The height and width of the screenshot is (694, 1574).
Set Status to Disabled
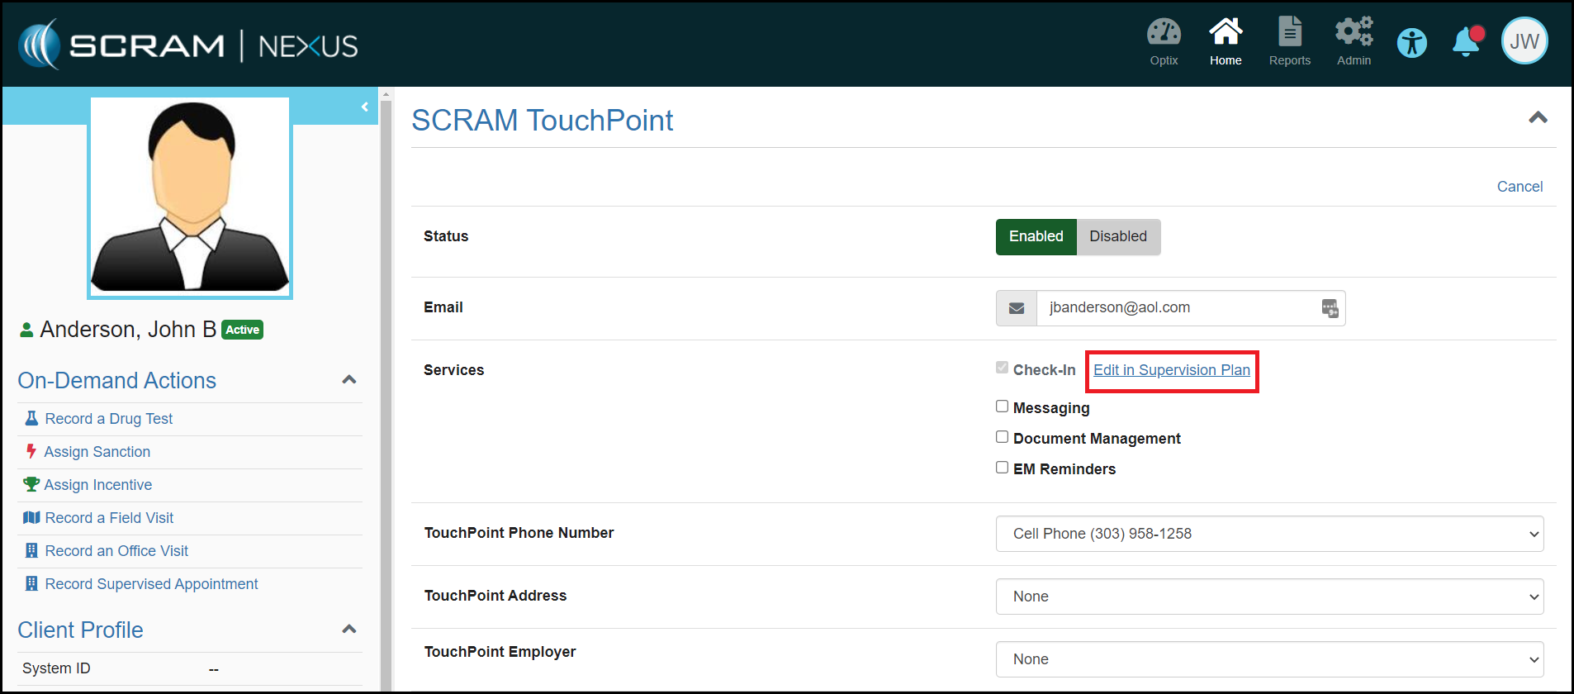pos(1117,236)
